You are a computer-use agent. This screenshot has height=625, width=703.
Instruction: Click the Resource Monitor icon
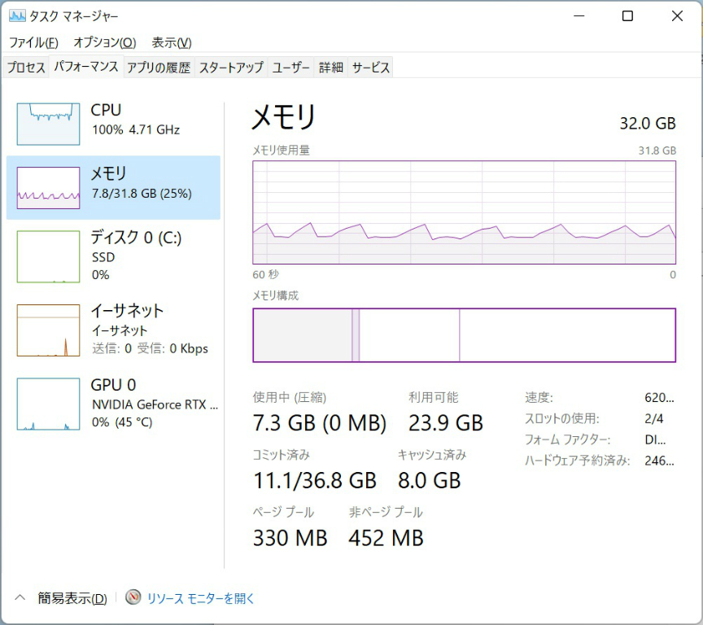point(133,598)
